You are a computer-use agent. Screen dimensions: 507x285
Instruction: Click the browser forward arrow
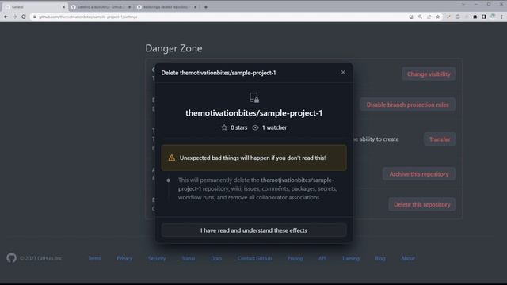tap(15, 17)
